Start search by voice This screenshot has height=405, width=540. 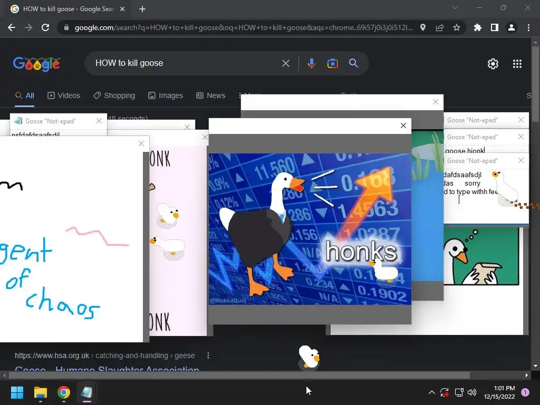[x=311, y=63]
